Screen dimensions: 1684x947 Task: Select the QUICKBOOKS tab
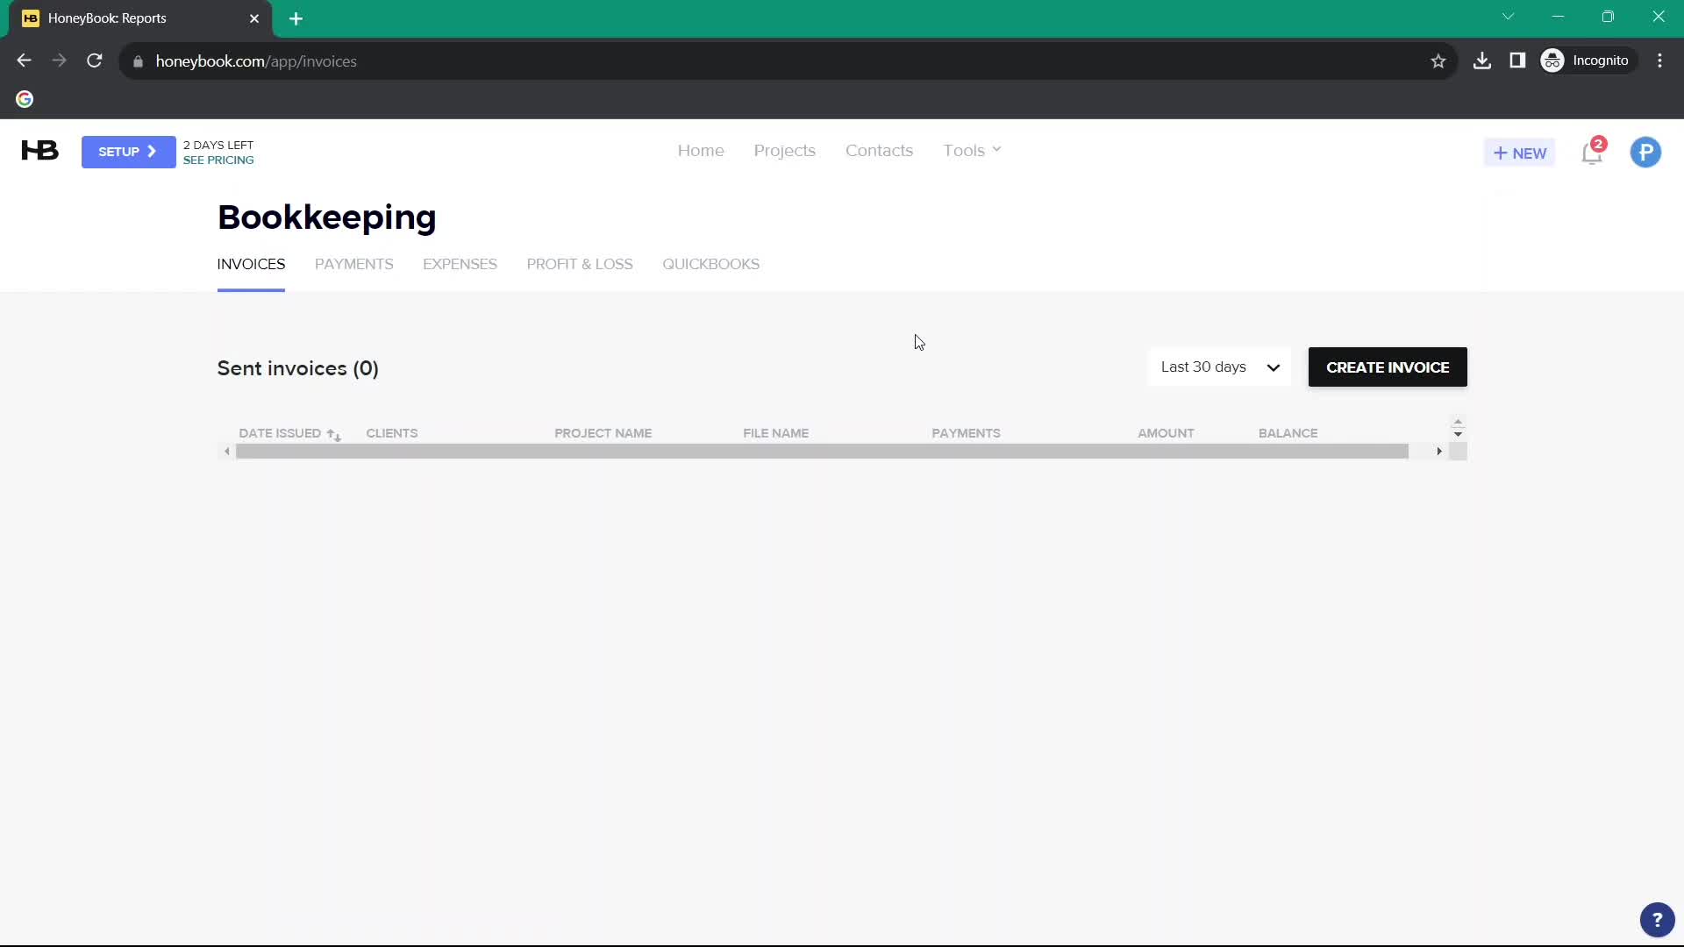pyautogui.click(x=710, y=264)
